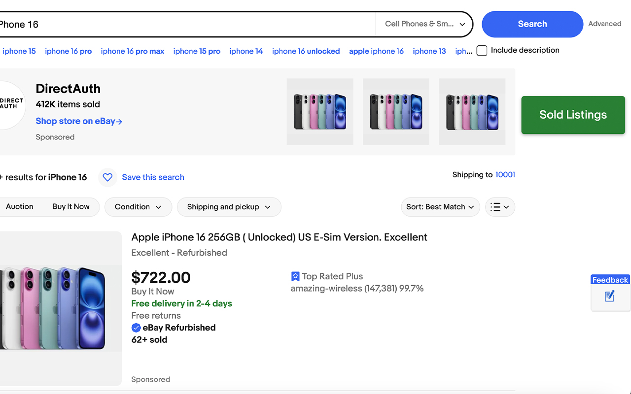Select the iphone 16 unlocked suggestion
631x394 pixels.
(x=306, y=51)
